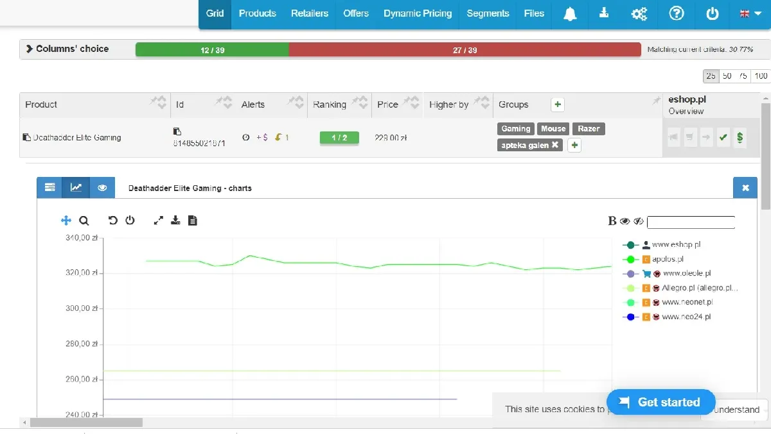Set page size to 50

[x=727, y=76]
